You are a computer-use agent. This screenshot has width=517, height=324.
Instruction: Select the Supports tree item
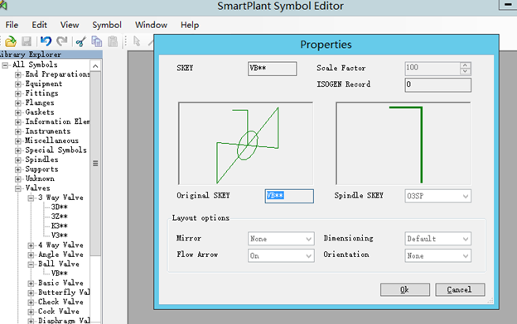(41, 169)
